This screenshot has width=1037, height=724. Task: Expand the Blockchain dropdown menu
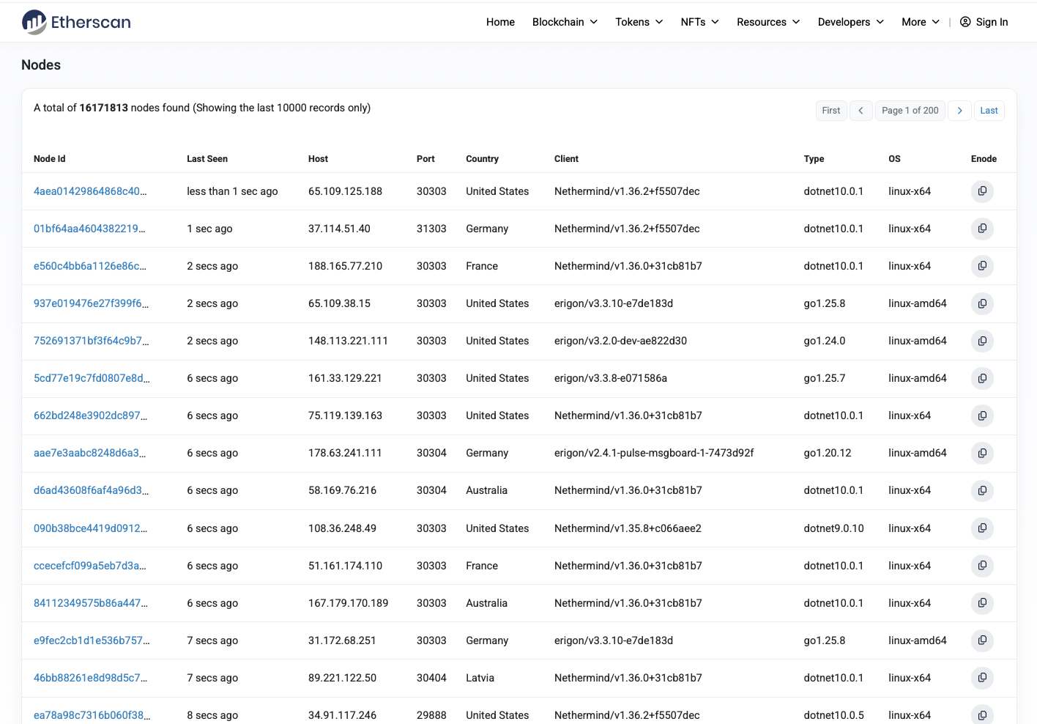coord(565,22)
